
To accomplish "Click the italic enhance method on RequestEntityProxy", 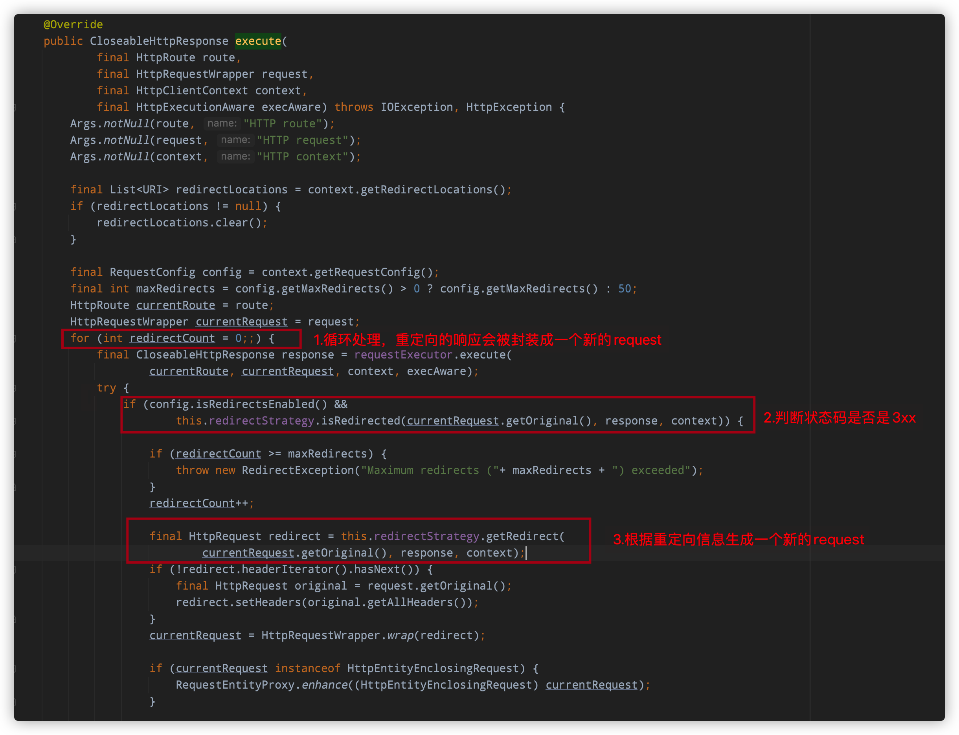I will (324, 685).
